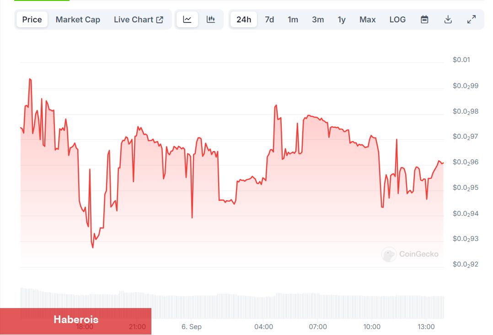This screenshot has height=335, width=493.
Task: Select the 1y time range
Action: [x=342, y=20]
